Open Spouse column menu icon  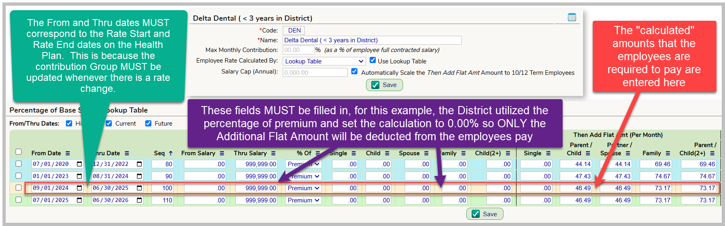click(x=426, y=153)
